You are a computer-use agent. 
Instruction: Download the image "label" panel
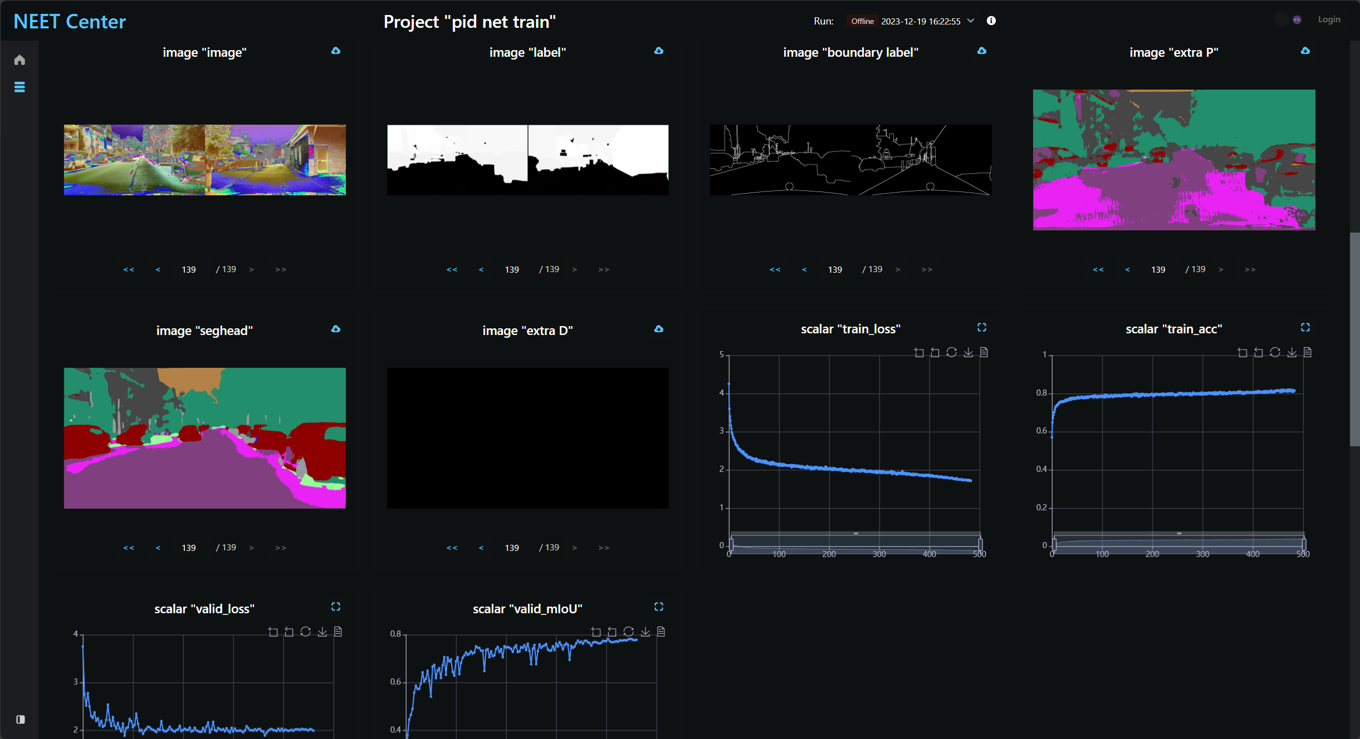click(x=659, y=51)
